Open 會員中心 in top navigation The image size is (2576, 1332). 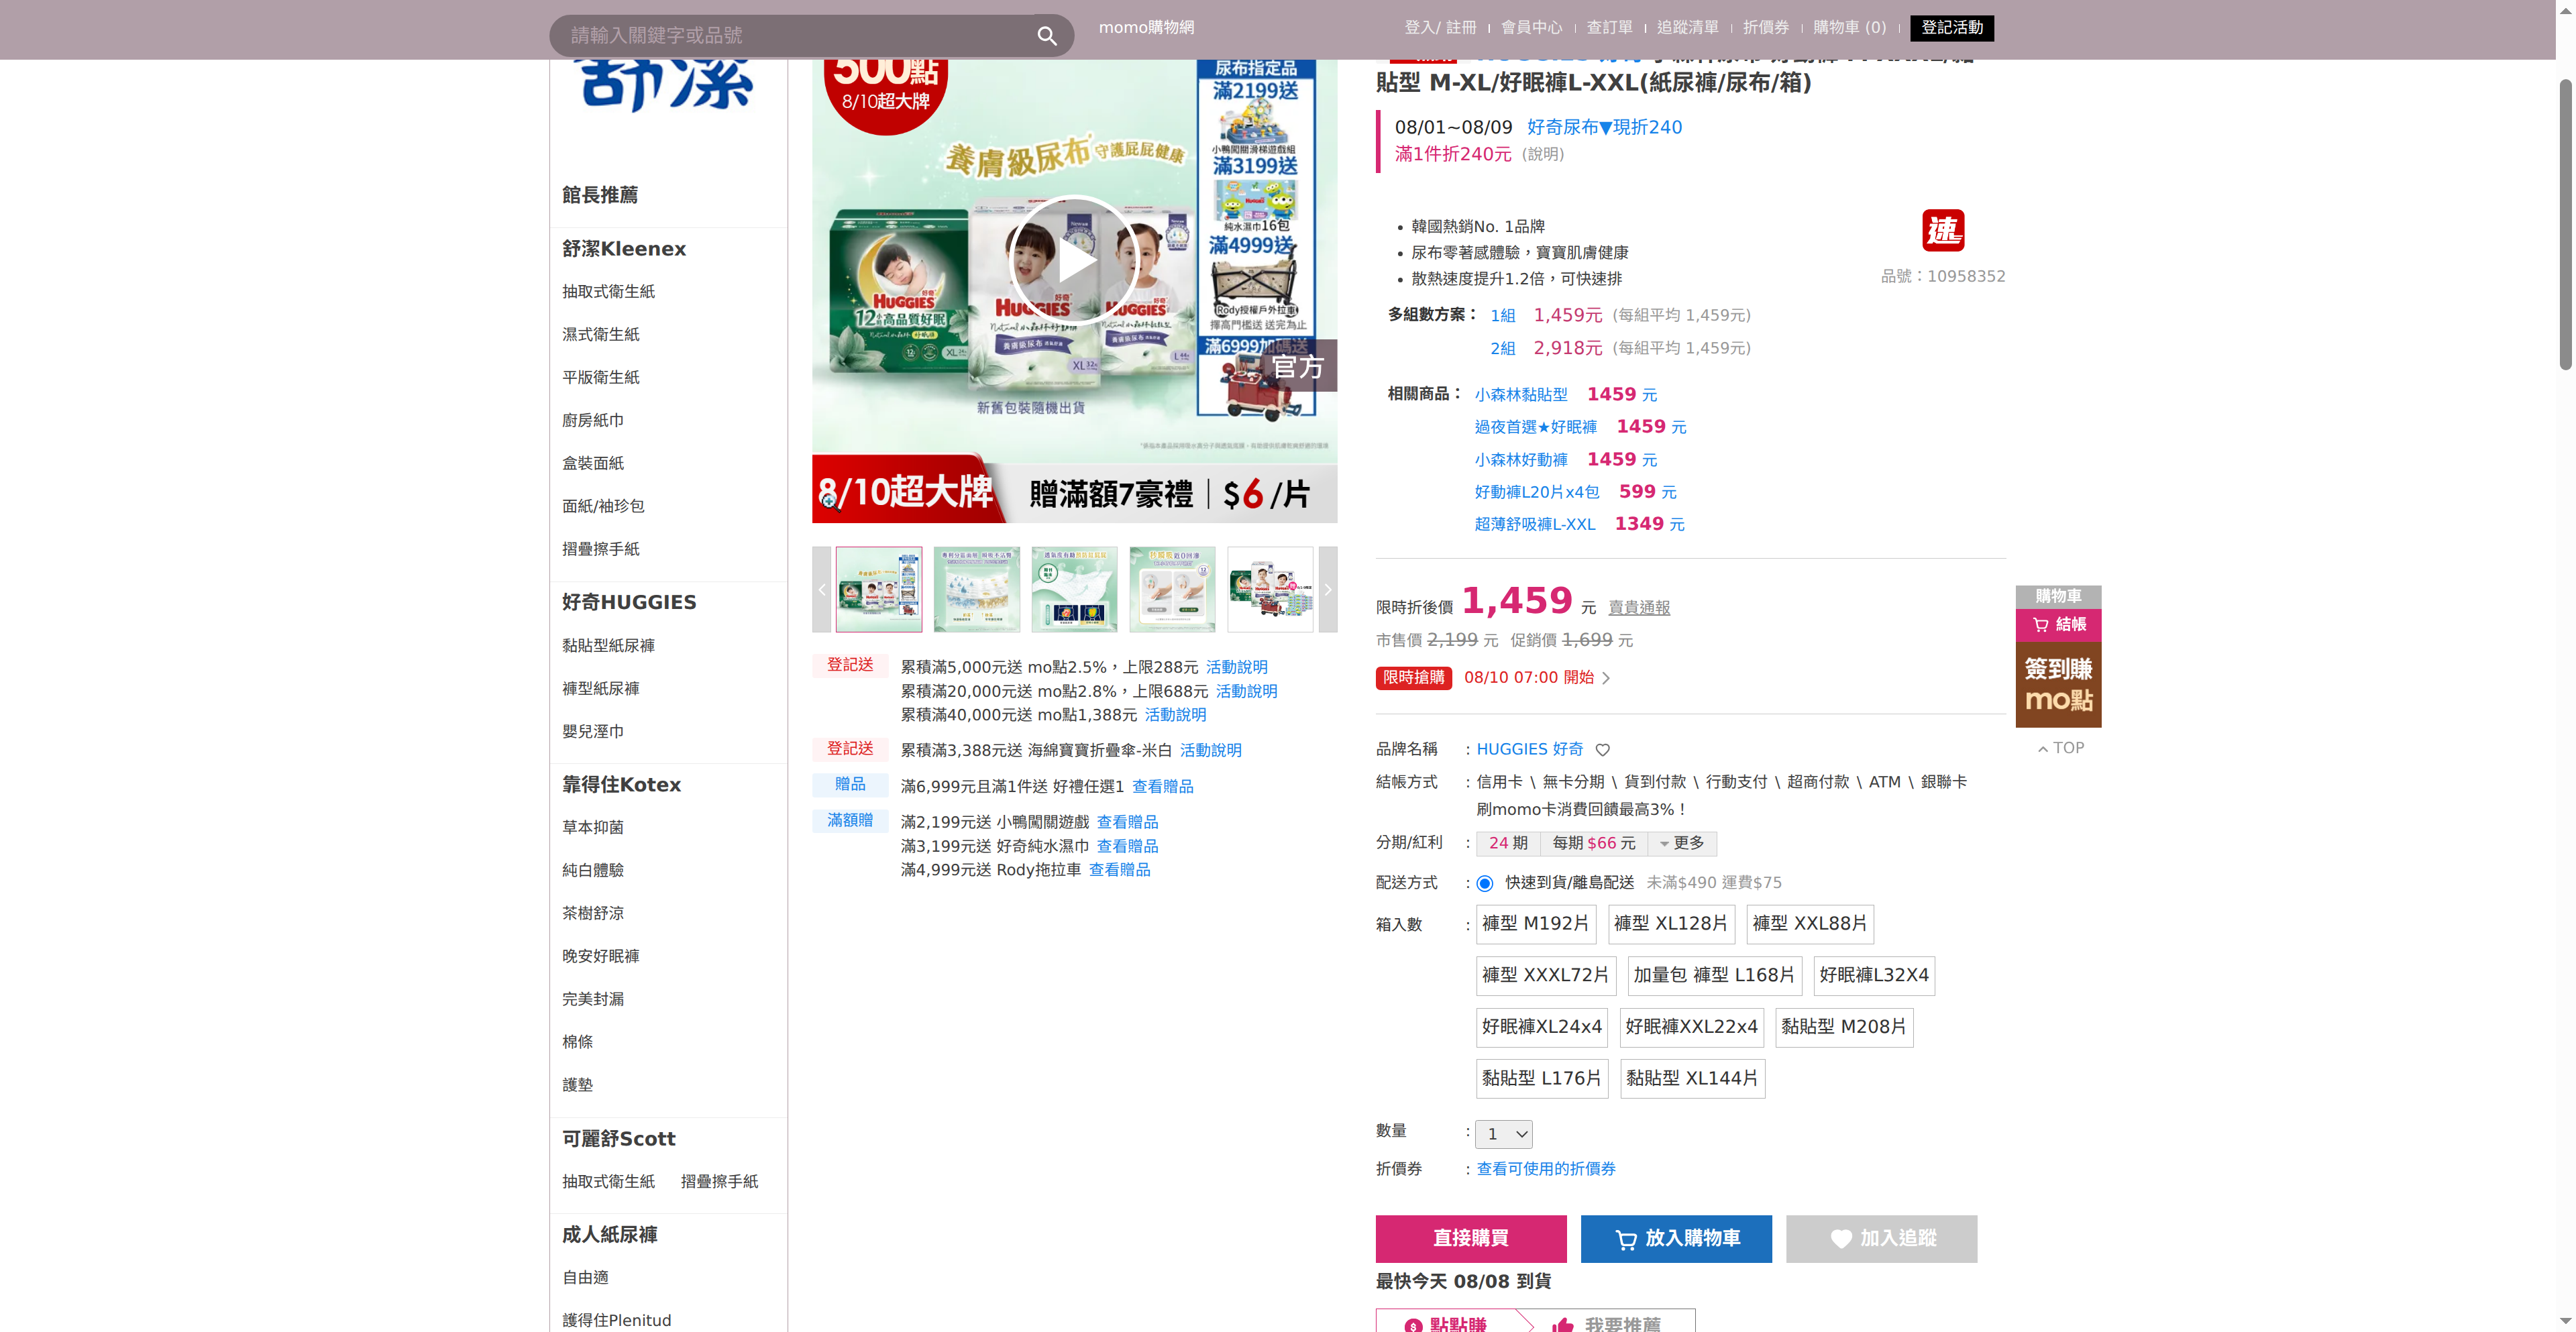pos(1531,28)
